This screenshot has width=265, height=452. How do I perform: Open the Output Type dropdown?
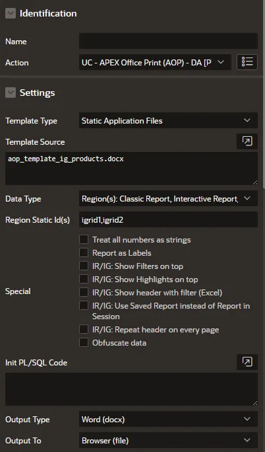[x=168, y=419]
